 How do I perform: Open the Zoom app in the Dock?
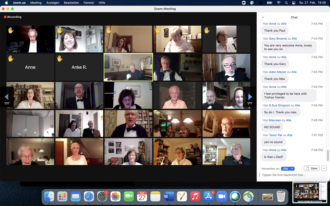point(221,196)
